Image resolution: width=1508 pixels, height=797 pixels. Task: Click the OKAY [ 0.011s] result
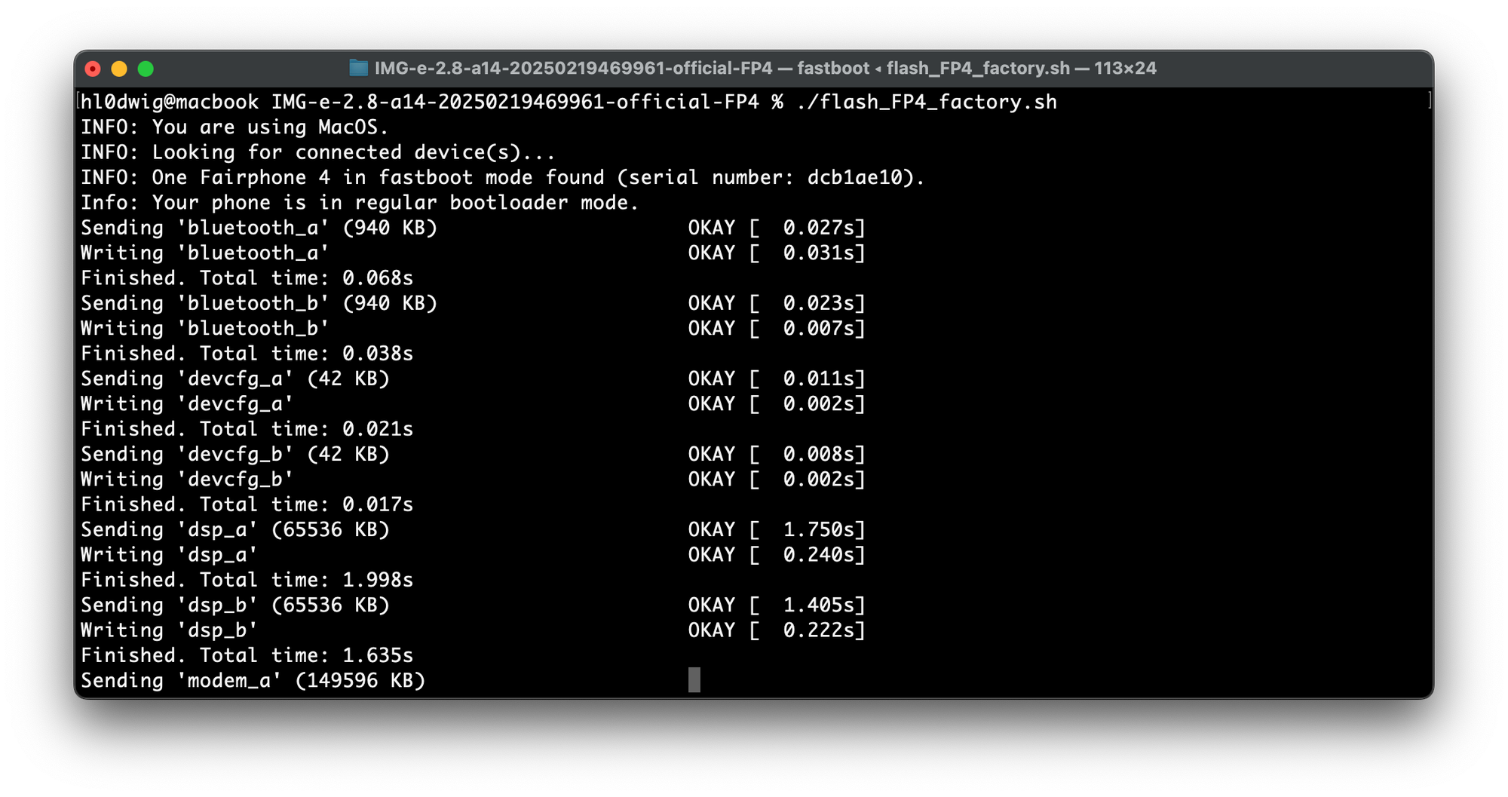pyautogui.click(x=777, y=379)
